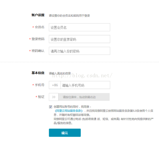Click the 验证 field label

click(x=41, y=97)
